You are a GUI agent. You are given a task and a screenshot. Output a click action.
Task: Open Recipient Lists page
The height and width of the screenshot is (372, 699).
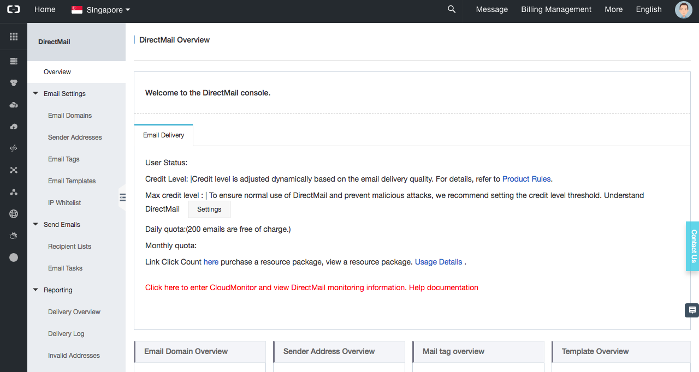click(69, 247)
